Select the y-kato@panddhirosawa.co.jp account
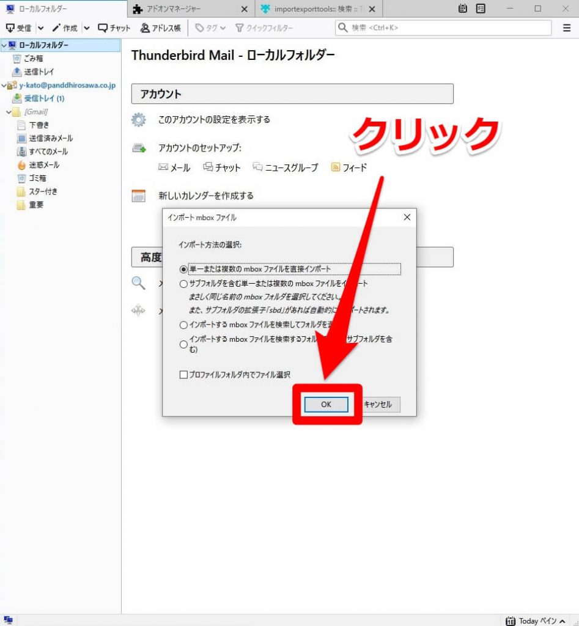 [67, 85]
